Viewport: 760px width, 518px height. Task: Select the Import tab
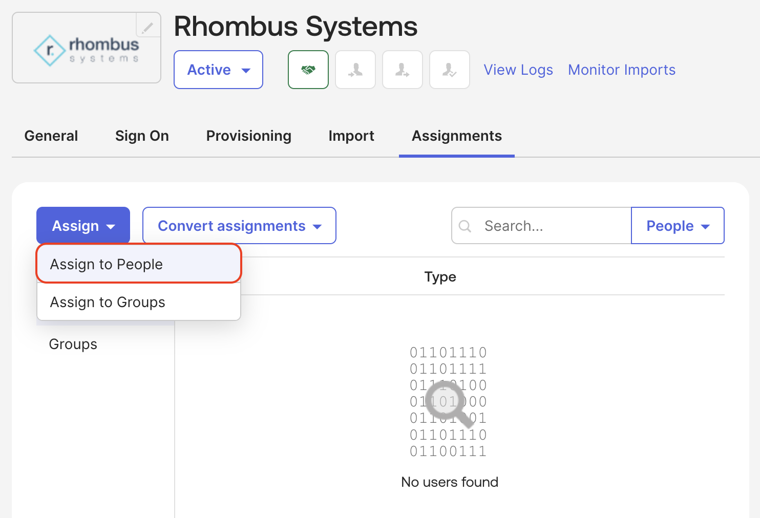(351, 136)
